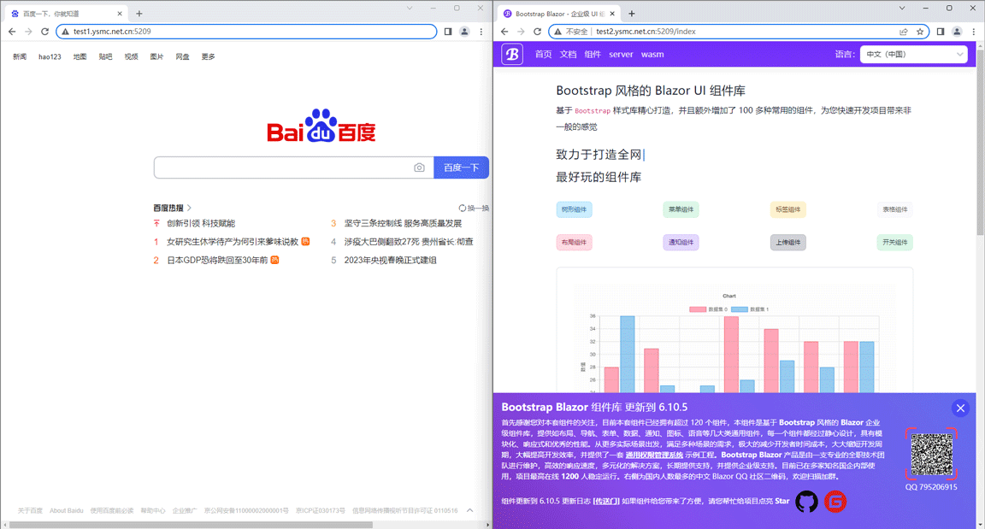Click the 不安全 warning in Blazor address bar

click(571, 32)
